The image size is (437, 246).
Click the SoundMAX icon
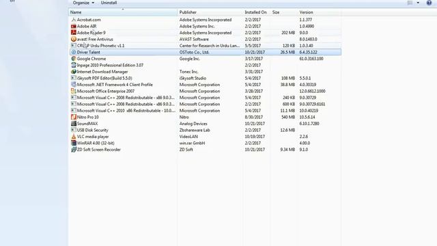(74, 124)
